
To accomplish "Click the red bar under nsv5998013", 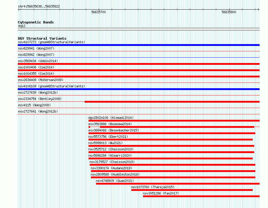I will coord(171,146).
